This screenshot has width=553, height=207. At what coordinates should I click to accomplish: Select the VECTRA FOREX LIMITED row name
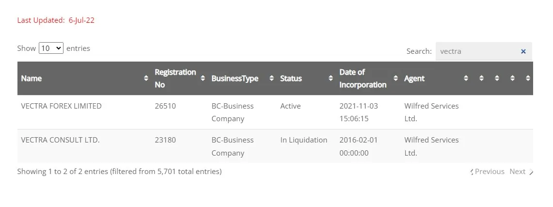62,106
